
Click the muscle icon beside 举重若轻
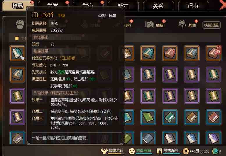pos(104,151)
